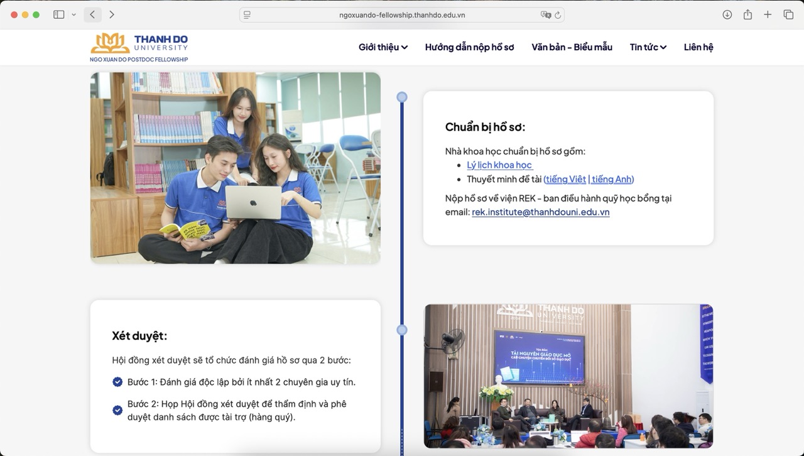Viewport: 804px width, 456px height.
Task: Open the Hướng dẫn nộp hồ sơ menu item
Action: (469, 47)
